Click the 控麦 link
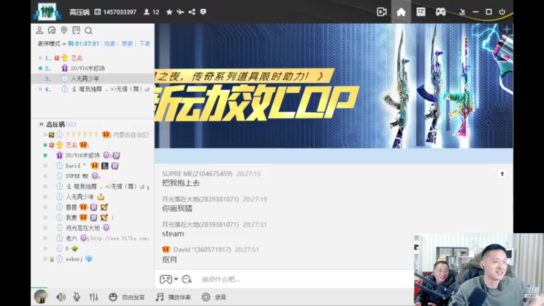The height and width of the screenshot is (306, 544). coord(109,44)
